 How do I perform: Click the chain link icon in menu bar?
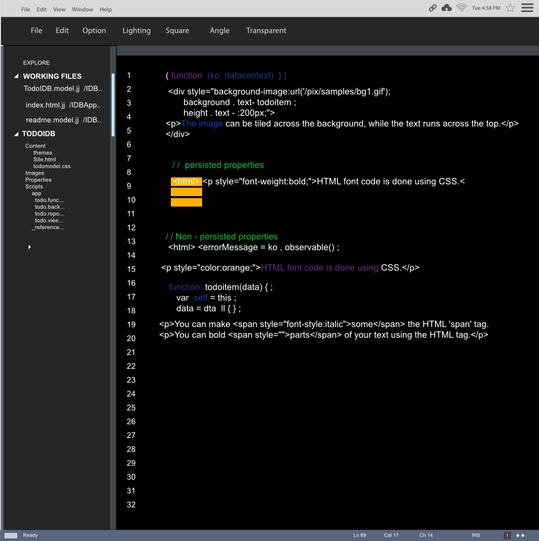(432, 8)
